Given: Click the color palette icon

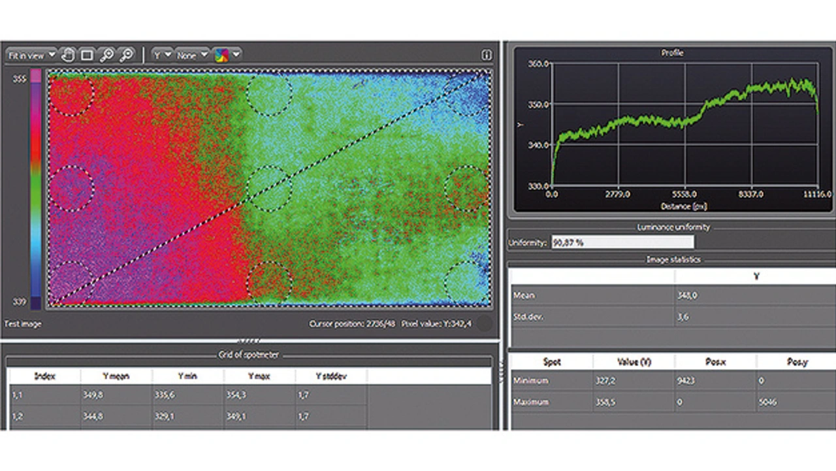Looking at the screenshot, I should pos(222,56).
